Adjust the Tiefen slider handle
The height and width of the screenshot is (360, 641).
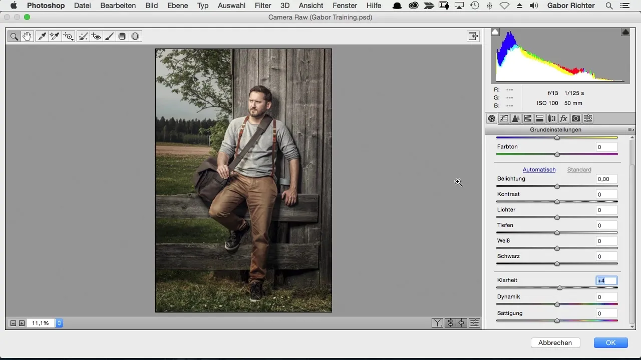point(557,232)
